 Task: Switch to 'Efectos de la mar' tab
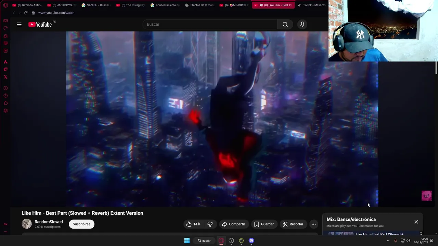200,5
